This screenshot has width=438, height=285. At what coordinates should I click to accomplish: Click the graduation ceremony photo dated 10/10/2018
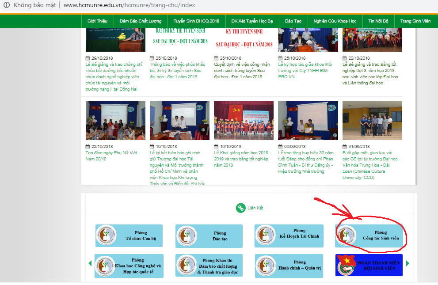coord(244,121)
